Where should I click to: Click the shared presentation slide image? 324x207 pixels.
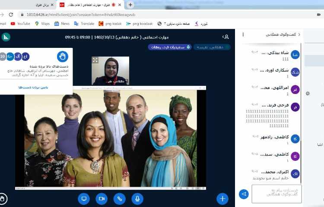pos(111,138)
